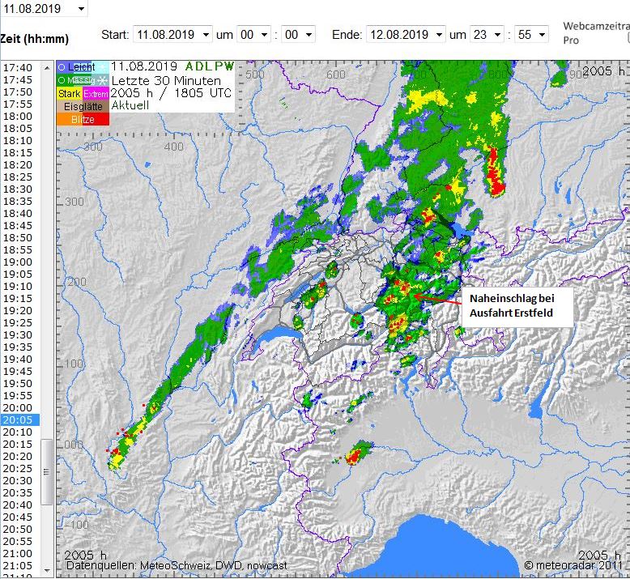Click the time list scroll-down arrow
This screenshot has width=630, height=579.
[x=46, y=573]
